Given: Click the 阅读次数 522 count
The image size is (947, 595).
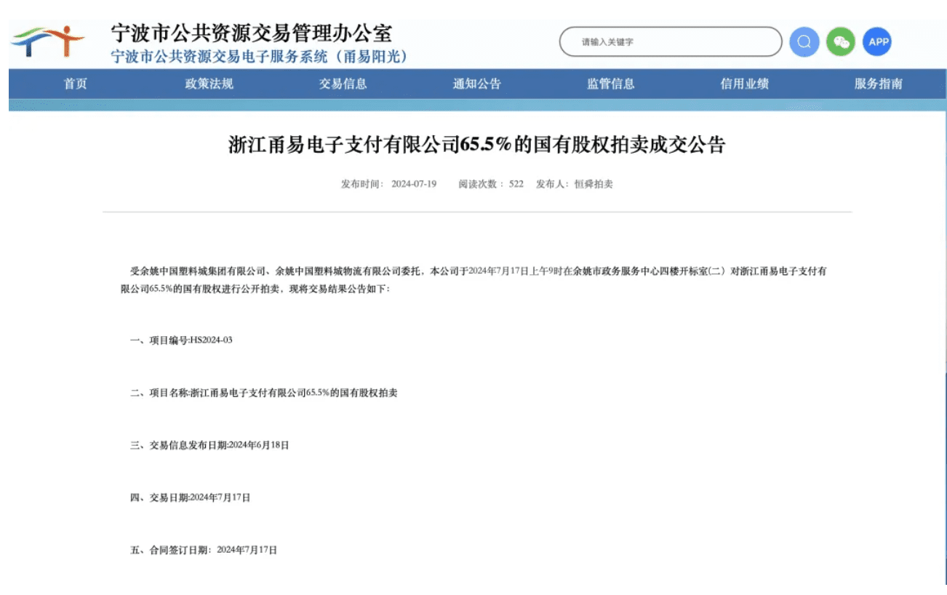Looking at the screenshot, I should 491,184.
